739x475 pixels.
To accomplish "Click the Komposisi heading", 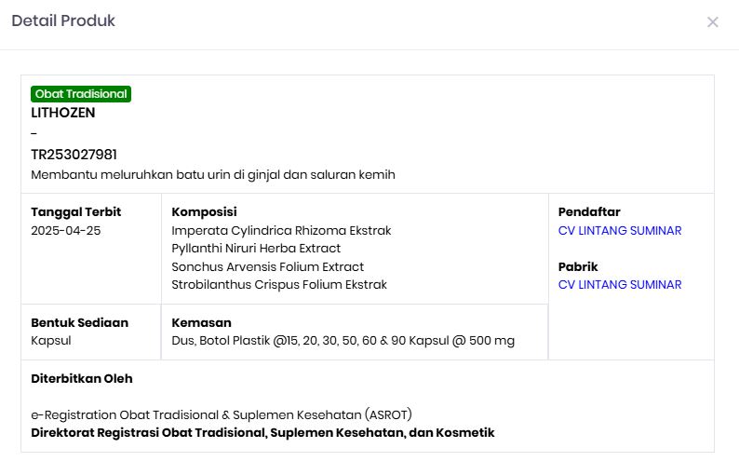I will pyautogui.click(x=205, y=211).
